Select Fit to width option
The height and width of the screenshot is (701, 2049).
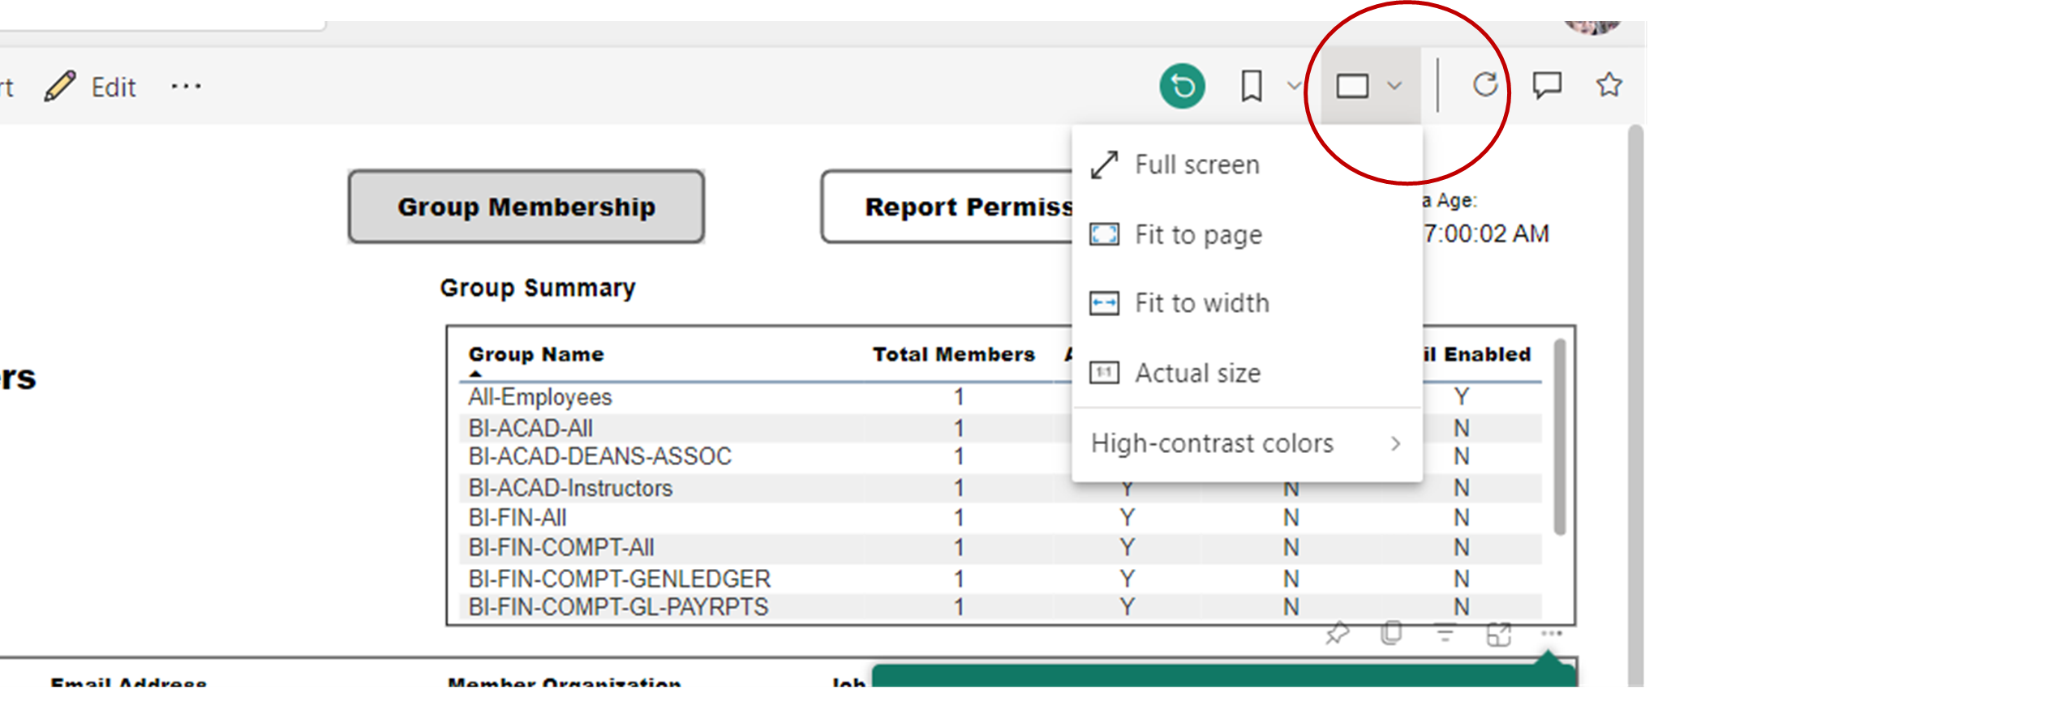click(1201, 304)
